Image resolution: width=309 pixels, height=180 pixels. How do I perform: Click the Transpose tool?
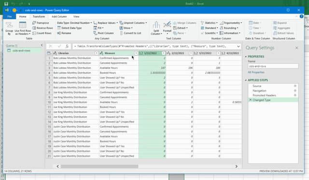click(x=41, y=23)
